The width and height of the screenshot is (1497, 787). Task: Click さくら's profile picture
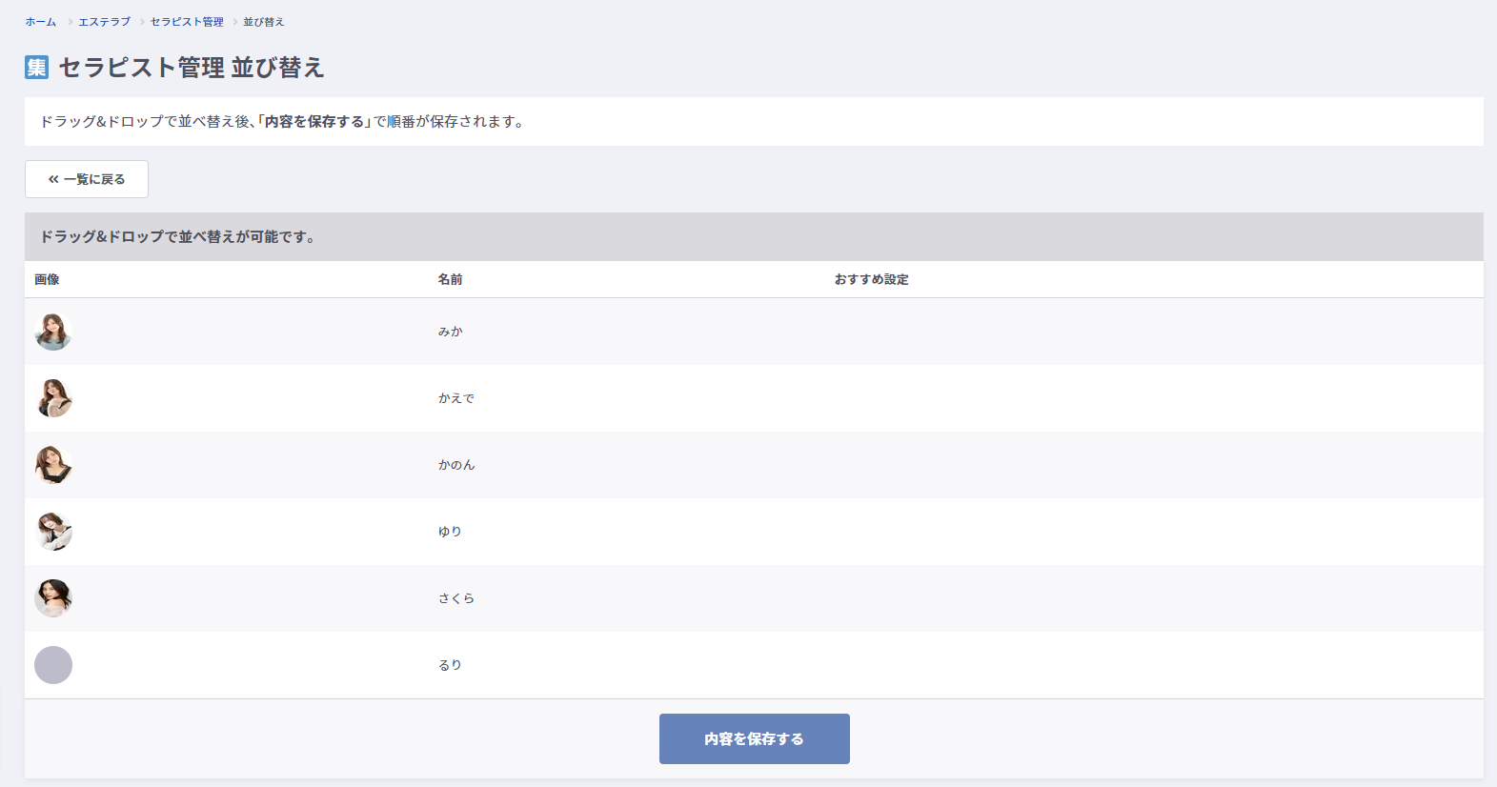[x=53, y=598]
